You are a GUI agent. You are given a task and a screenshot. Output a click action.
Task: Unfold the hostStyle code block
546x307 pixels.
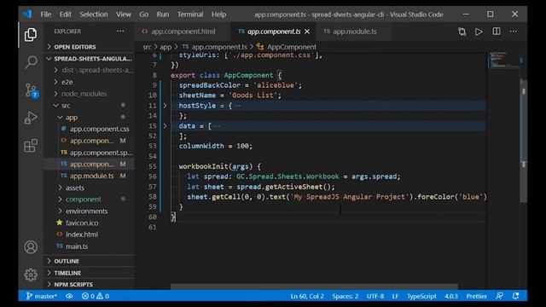tap(165, 106)
